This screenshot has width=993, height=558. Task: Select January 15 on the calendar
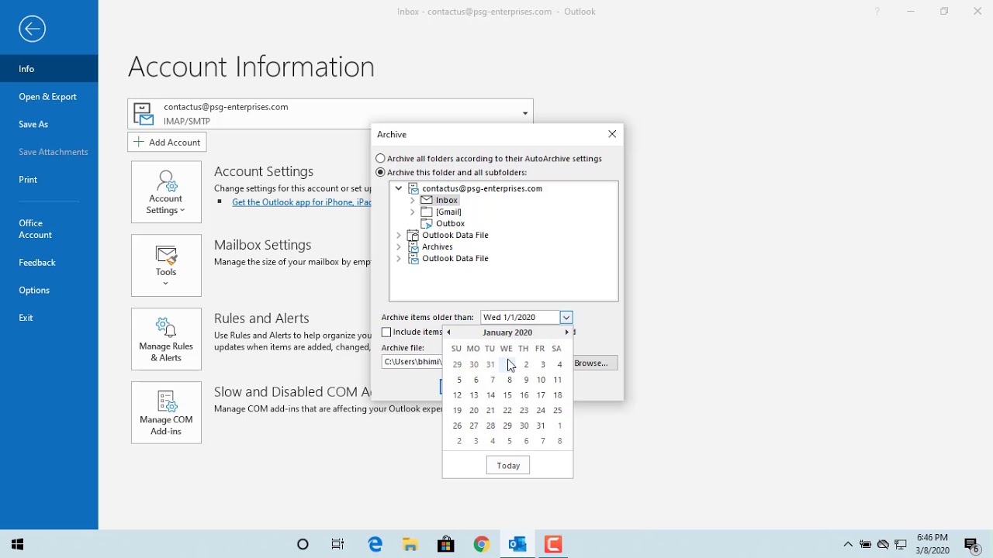click(x=507, y=394)
